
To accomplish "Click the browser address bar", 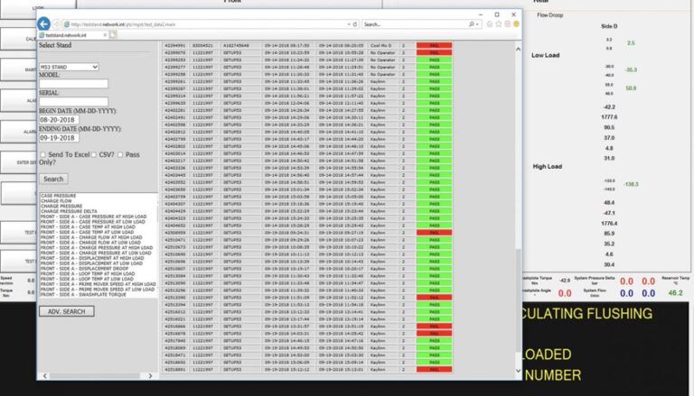I will point(206,24).
